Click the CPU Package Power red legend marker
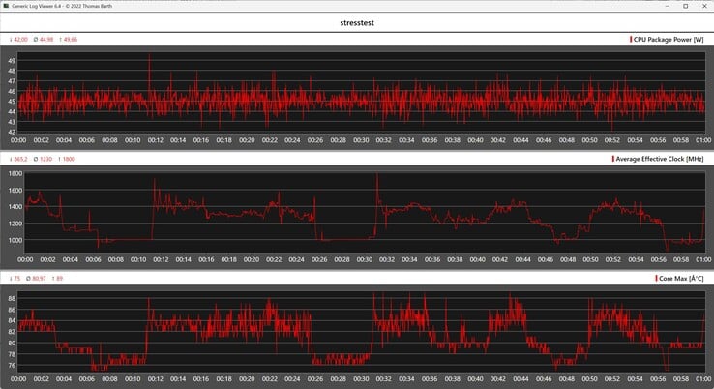Viewport: 714px width, 389px height. pos(631,39)
